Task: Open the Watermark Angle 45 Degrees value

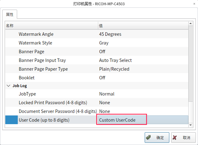Action: click(110, 34)
